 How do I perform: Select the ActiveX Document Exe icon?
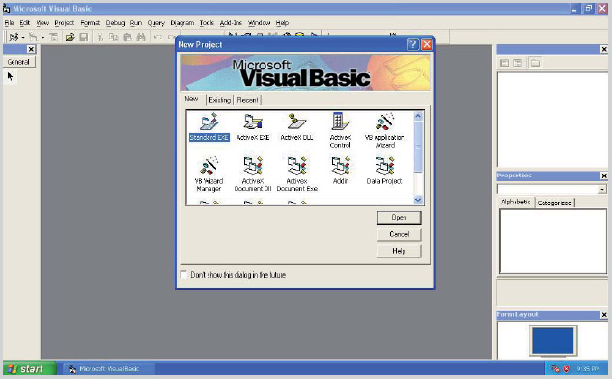click(x=296, y=166)
